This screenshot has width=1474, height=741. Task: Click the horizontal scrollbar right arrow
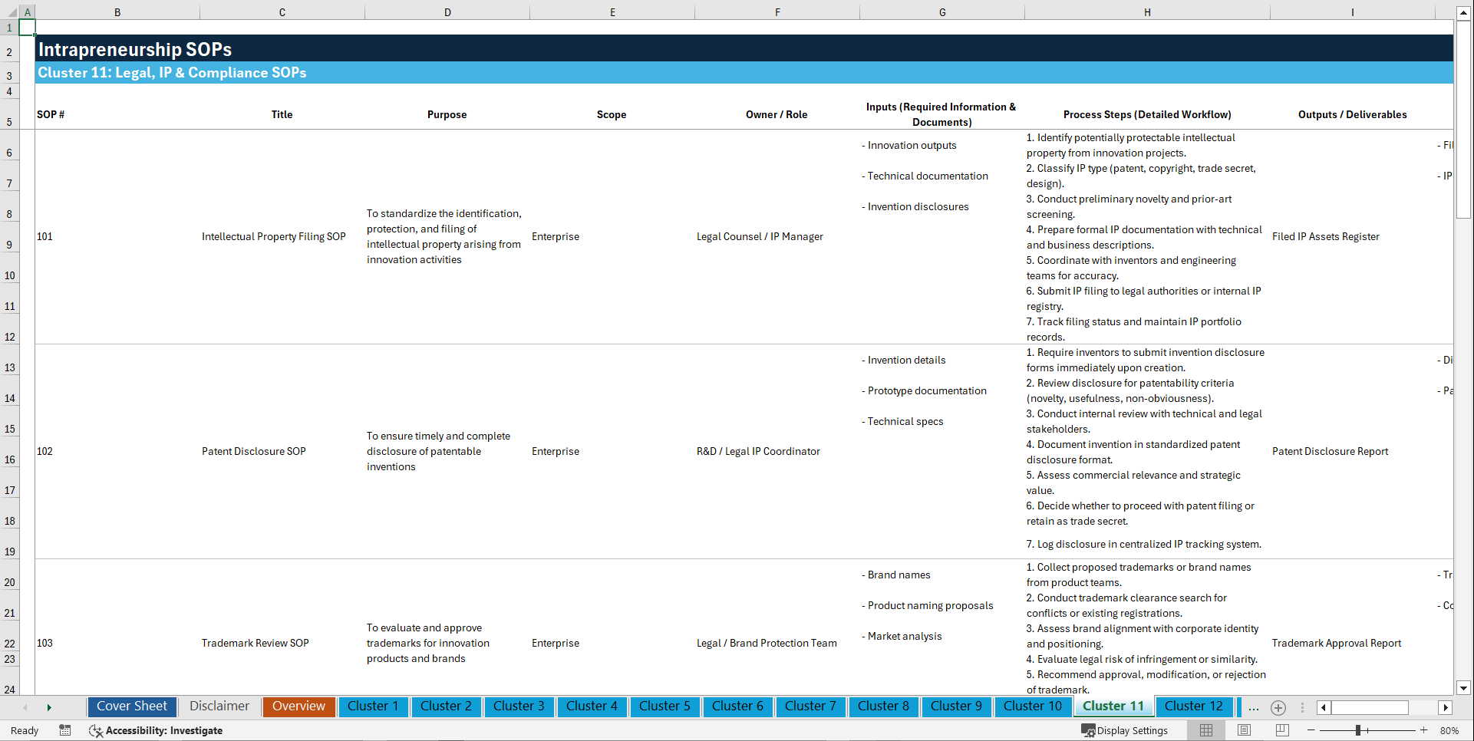pyautogui.click(x=1446, y=707)
